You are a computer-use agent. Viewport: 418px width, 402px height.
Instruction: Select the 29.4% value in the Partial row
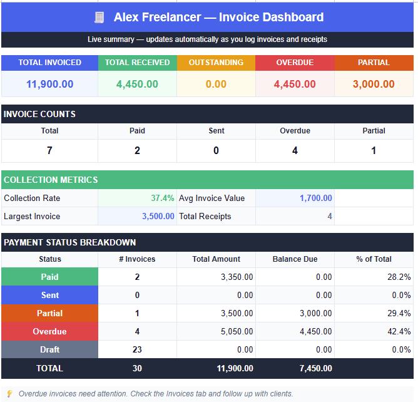pos(399,313)
